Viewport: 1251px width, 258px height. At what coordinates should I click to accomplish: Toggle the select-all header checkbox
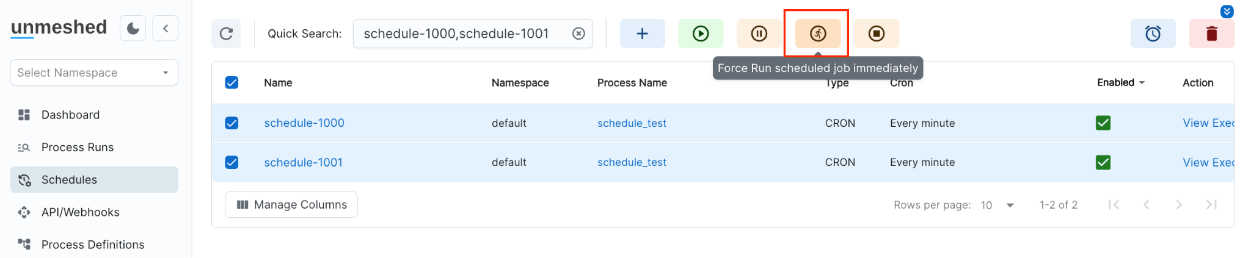pos(232,82)
